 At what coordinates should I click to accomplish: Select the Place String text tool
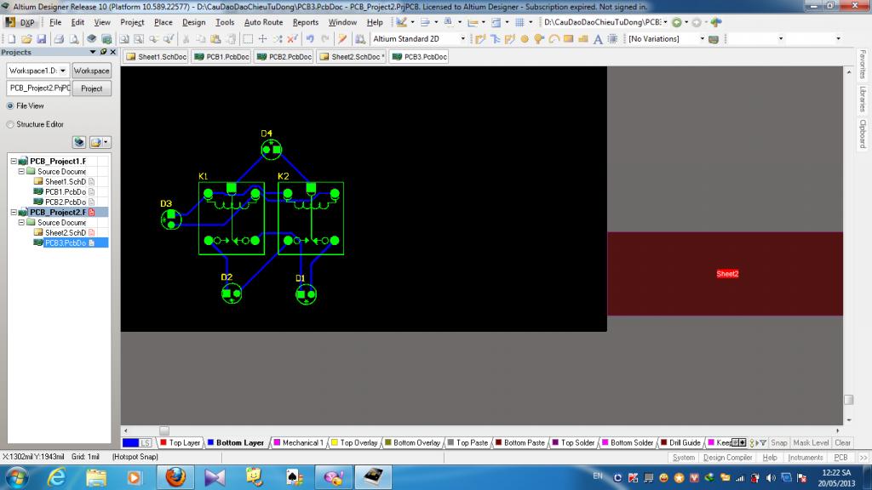(x=598, y=39)
